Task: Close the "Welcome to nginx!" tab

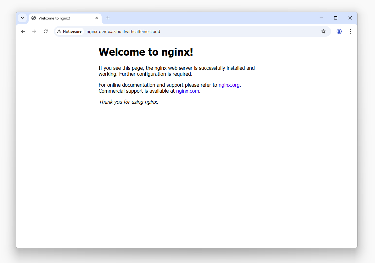Action: click(x=97, y=18)
